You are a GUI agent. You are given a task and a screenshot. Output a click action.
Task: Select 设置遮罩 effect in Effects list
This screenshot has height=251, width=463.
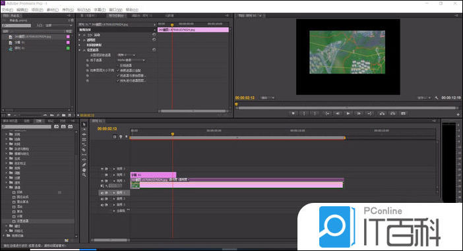(22, 221)
